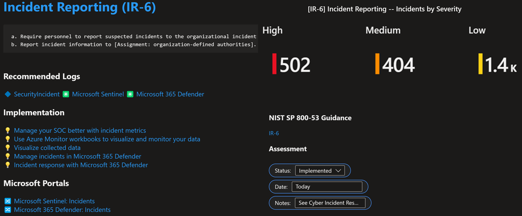Open Incident response with Microsoft 365 Defender link
Viewport: 522px width, 216px height.
pyautogui.click(x=81, y=165)
